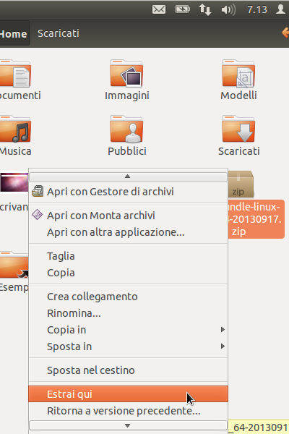Select the Documenti folder icon
The width and height of the screenshot is (289, 434).
click(15, 73)
